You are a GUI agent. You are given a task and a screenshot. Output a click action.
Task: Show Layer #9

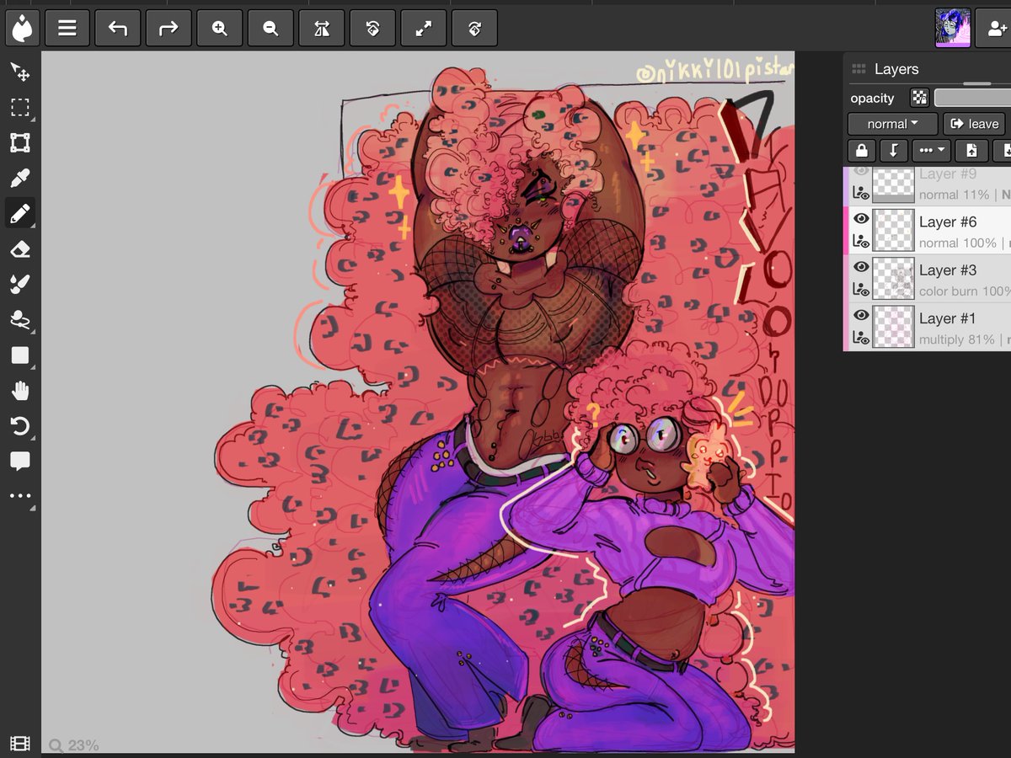point(861,169)
